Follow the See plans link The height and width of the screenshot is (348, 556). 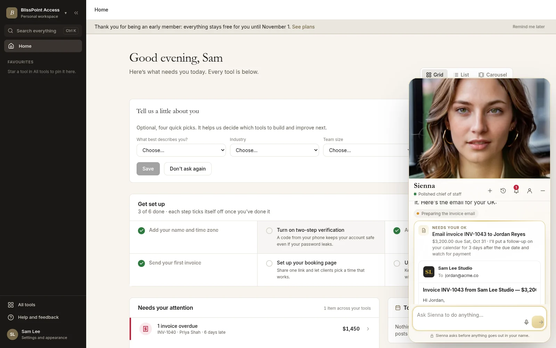pos(303,27)
